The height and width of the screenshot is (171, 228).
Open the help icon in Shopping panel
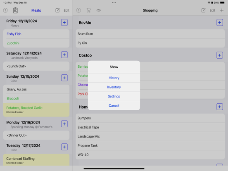tap(78, 10)
